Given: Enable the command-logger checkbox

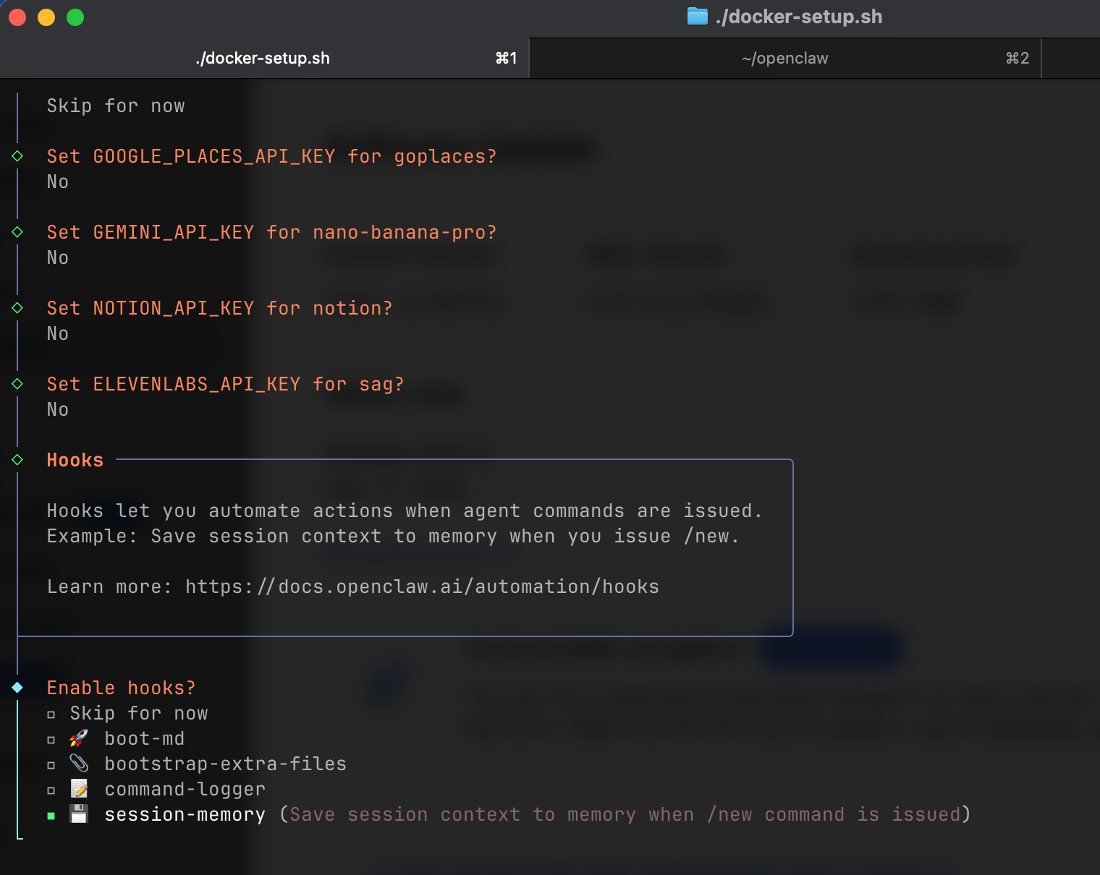Looking at the screenshot, I should pos(51,790).
